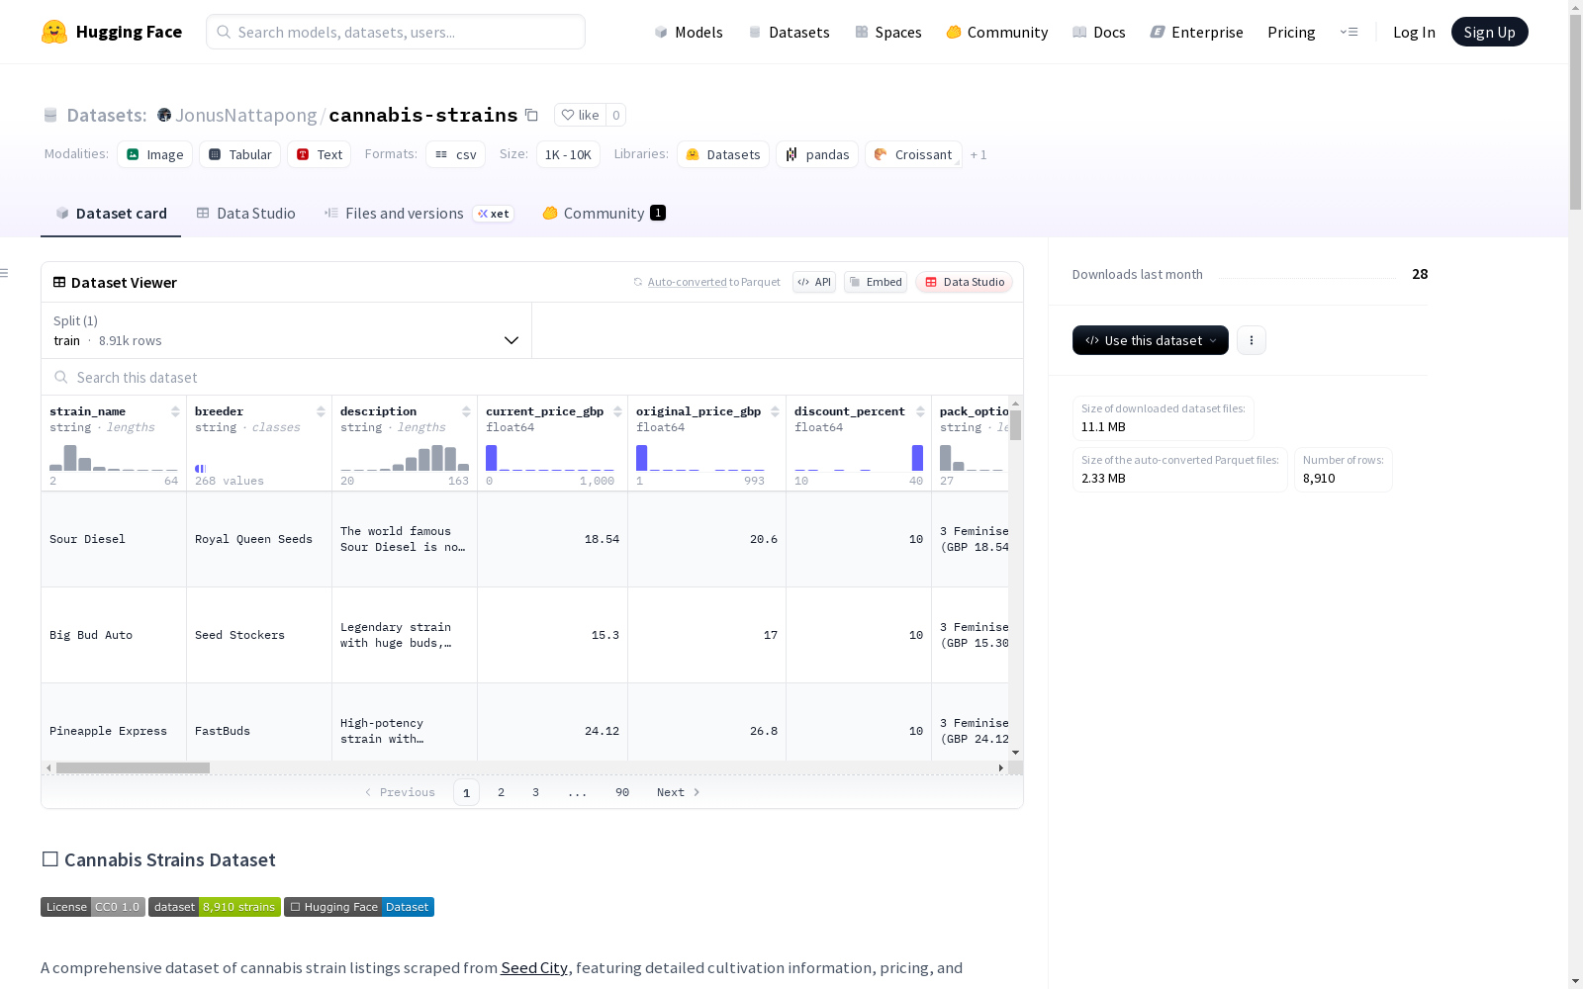Open the dataset Community tab
The height and width of the screenshot is (989, 1583).
point(605,213)
